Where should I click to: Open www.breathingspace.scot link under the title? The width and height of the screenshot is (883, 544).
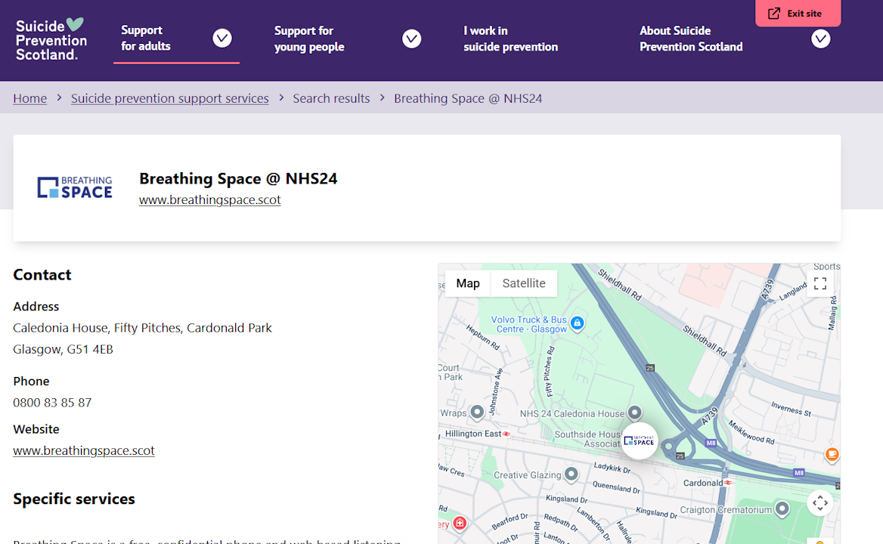pyautogui.click(x=209, y=199)
